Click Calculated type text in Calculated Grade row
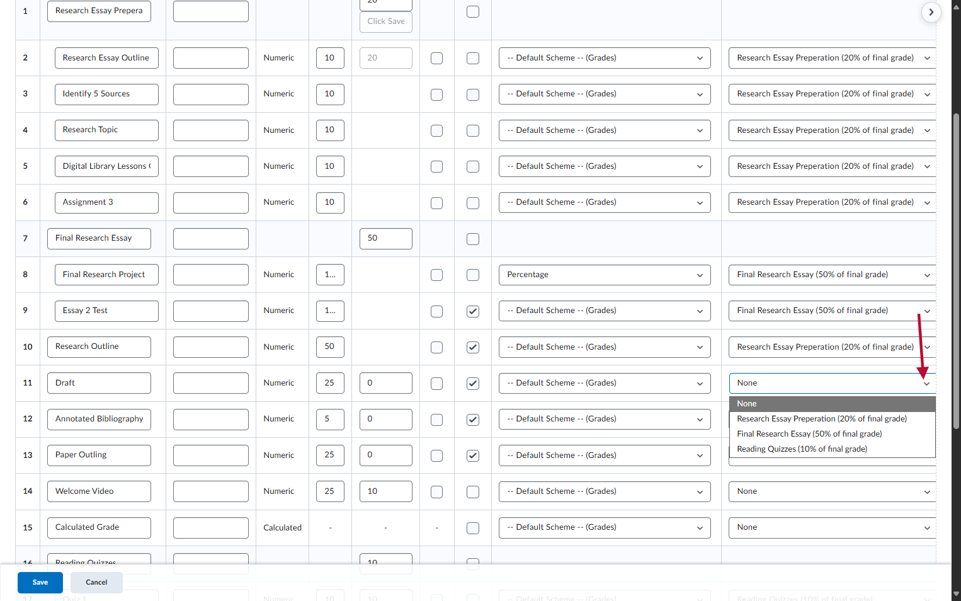Image resolution: width=961 pixels, height=601 pixels. pyautogui.click(x=283, y=528)
